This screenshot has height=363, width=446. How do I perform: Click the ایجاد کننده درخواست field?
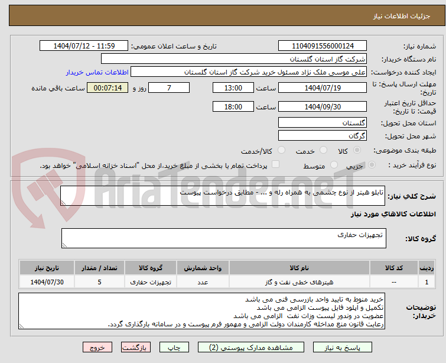249,72
